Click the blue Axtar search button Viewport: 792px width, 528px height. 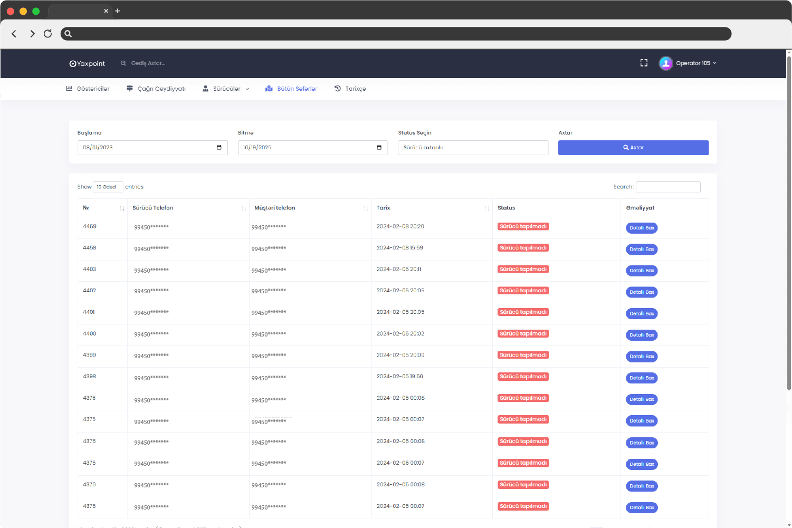pos(633,147)
